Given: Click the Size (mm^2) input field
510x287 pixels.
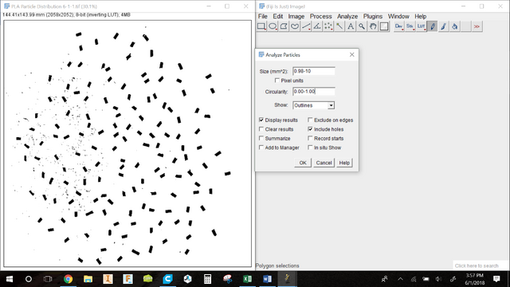Looking at the screenshot, I should [x=313, y=71].
